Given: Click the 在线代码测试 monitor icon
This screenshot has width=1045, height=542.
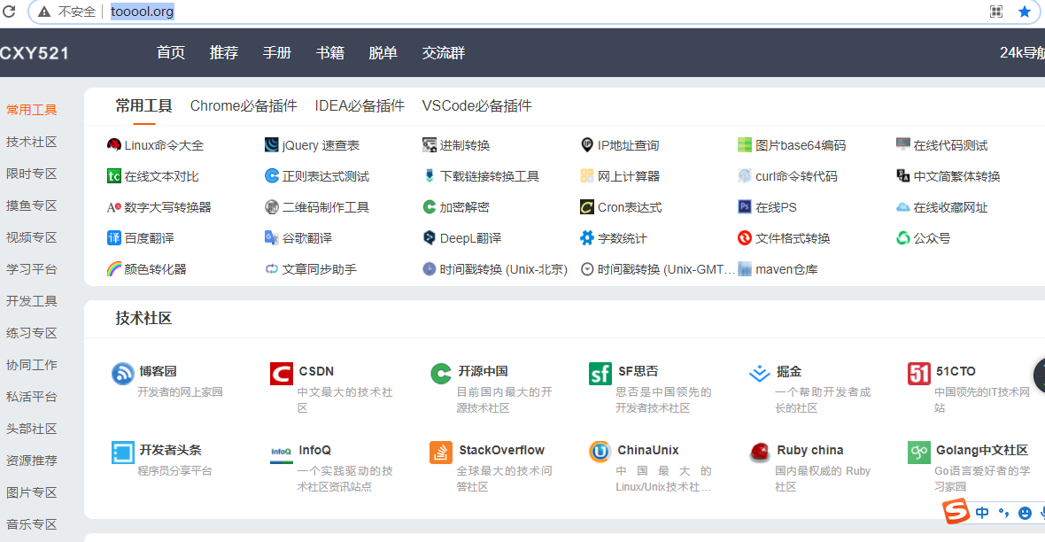Looking at the screenshot, I should point(903,144).
